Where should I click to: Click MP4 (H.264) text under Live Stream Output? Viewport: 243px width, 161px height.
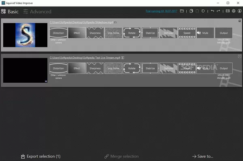click(223, 75)
